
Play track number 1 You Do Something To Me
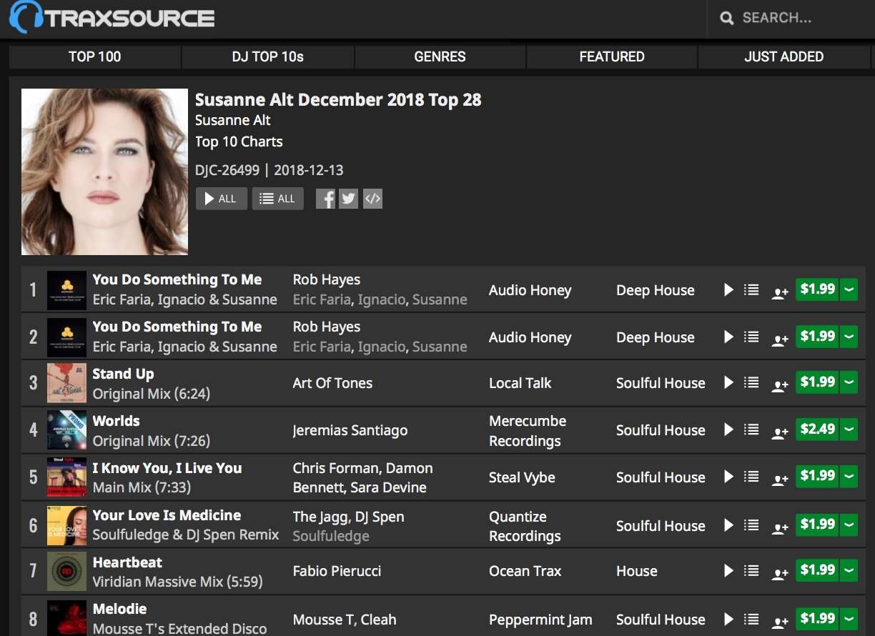point(728,289)
